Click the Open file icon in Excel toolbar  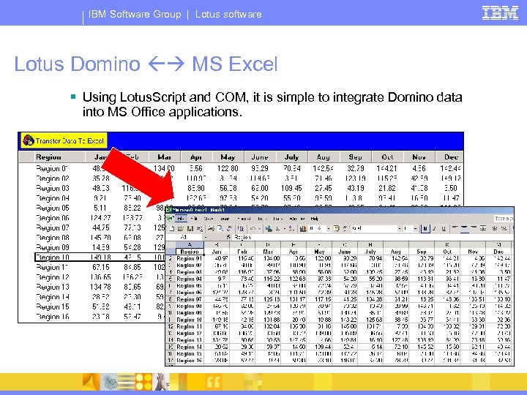point(181,229)
